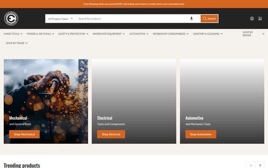The image size is (268, 168).
Task: Expand Power & Air Tools menu
Action: pyautogui.click(x=40, y=34)
